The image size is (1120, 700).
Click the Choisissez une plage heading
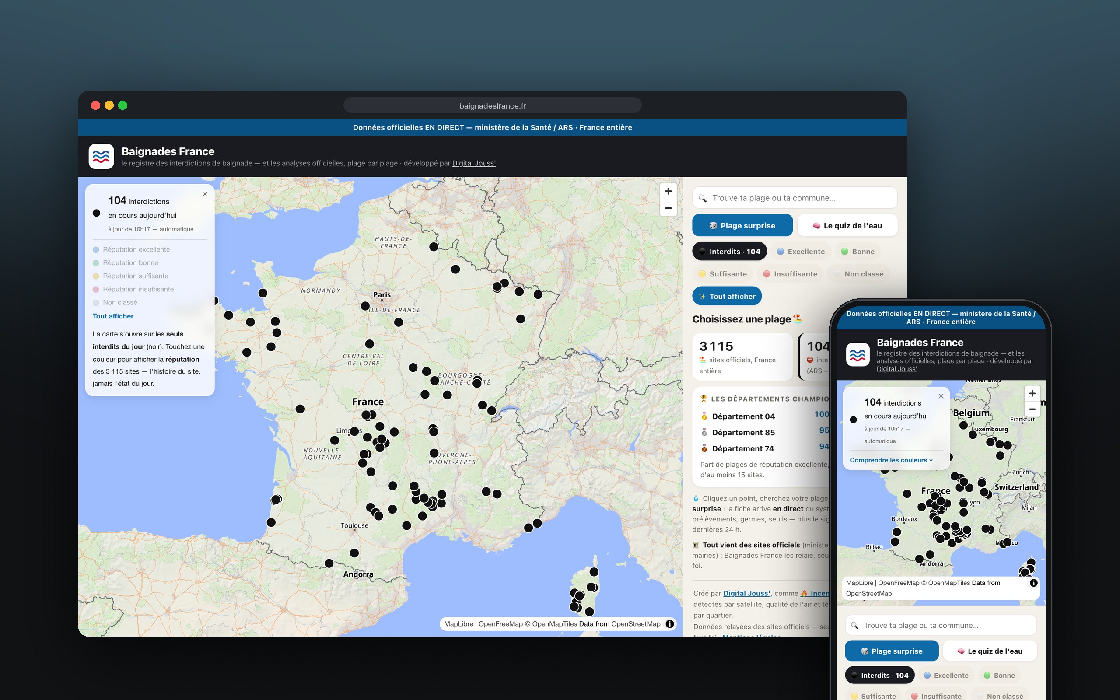[747, 319]
